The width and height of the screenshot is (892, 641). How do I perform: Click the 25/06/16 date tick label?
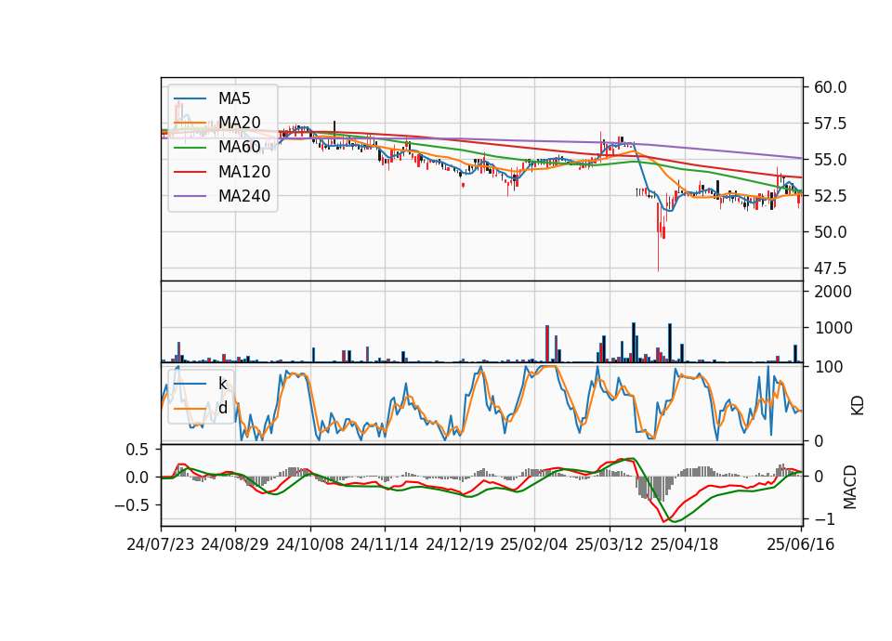[x=801, y=544]
